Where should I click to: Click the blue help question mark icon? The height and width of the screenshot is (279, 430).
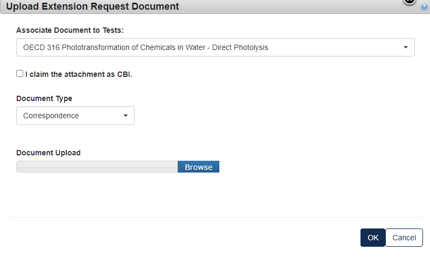coord(424,7)
